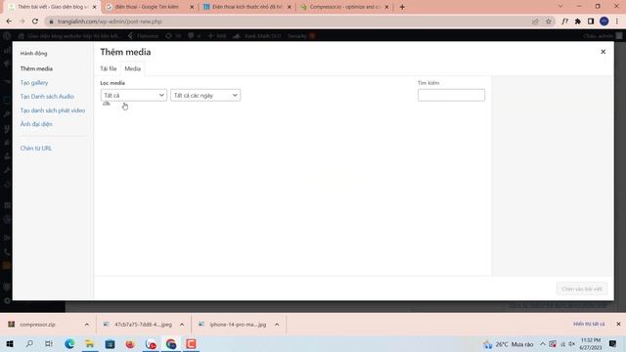626x352 pixels.
Task: Switch to the Điện thoại kích thước nhỏ tab
Action: tap(246, 7)
